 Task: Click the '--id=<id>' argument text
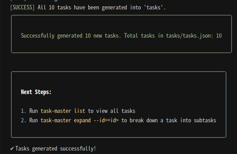[x=106, y=121]
